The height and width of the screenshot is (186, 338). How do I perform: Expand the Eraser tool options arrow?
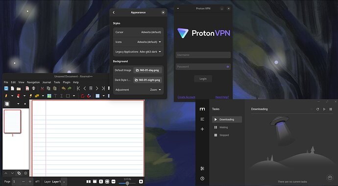tap(24, 96)
